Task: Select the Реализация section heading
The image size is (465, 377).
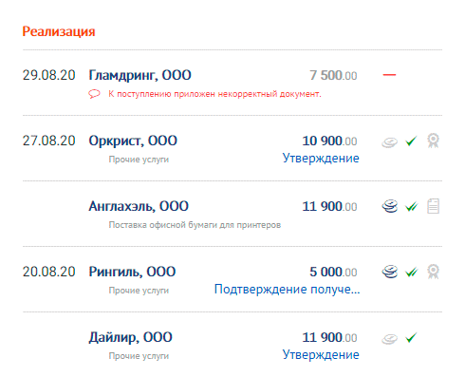Action: tap(59, 31)
